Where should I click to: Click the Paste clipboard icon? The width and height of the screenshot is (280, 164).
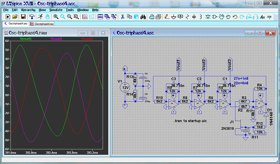point(136,17)
